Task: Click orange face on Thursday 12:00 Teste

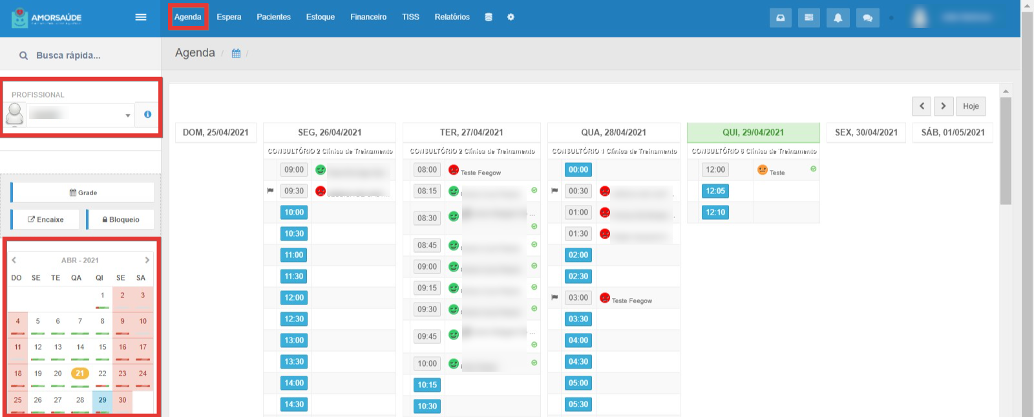Action: [763, 170]
